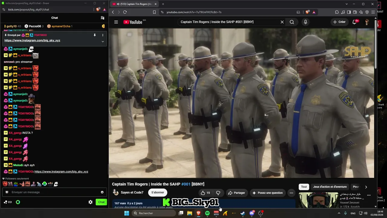This screenshot has height=218, width=387.
Task: Open Brave VPN shield icon
Action: (367, 12)
